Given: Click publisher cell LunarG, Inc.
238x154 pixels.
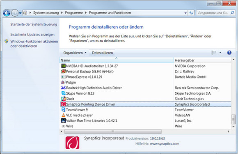Looking at the screenshot, I should pyautogui.click(x=183, y=121).
